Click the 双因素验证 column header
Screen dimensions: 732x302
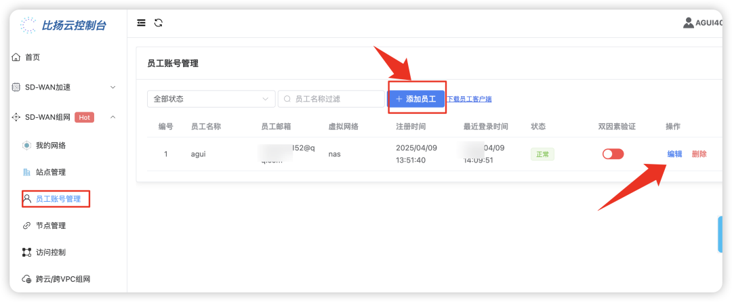617,127
